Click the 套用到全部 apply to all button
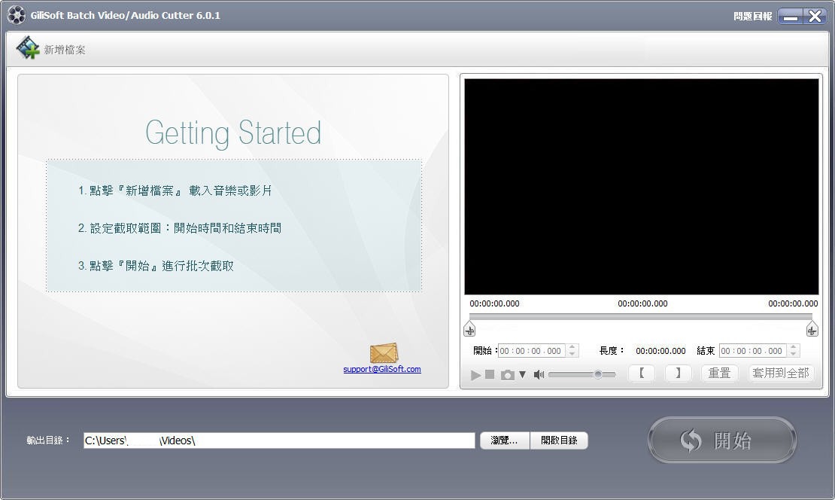The image size is (835, 500). pos(781,373)
